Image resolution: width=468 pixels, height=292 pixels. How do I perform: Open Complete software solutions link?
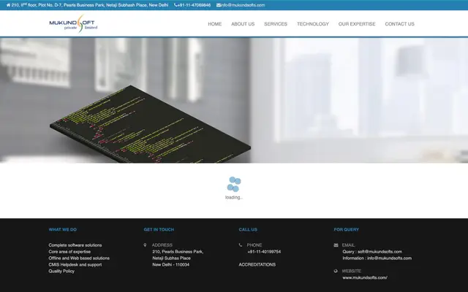(x=75, y=245)
